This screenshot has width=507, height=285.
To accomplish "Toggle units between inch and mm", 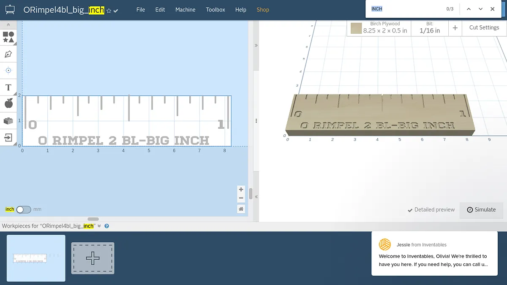I will (24, 209).
